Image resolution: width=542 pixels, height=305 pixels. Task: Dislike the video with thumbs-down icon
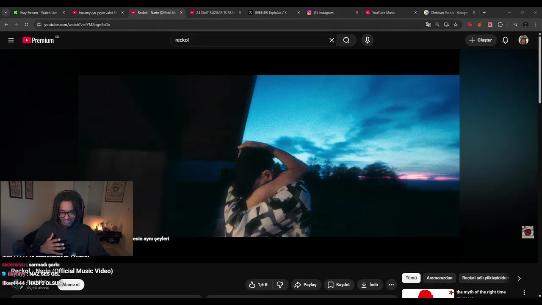coord(280,285)
